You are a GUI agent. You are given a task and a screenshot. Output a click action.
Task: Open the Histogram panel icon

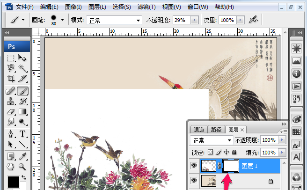[x=296, y=61]
